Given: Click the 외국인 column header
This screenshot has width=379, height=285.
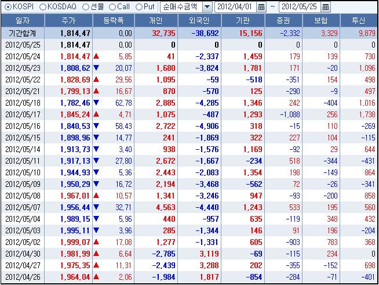Looking at the screenshot, I should pos(199,20).
